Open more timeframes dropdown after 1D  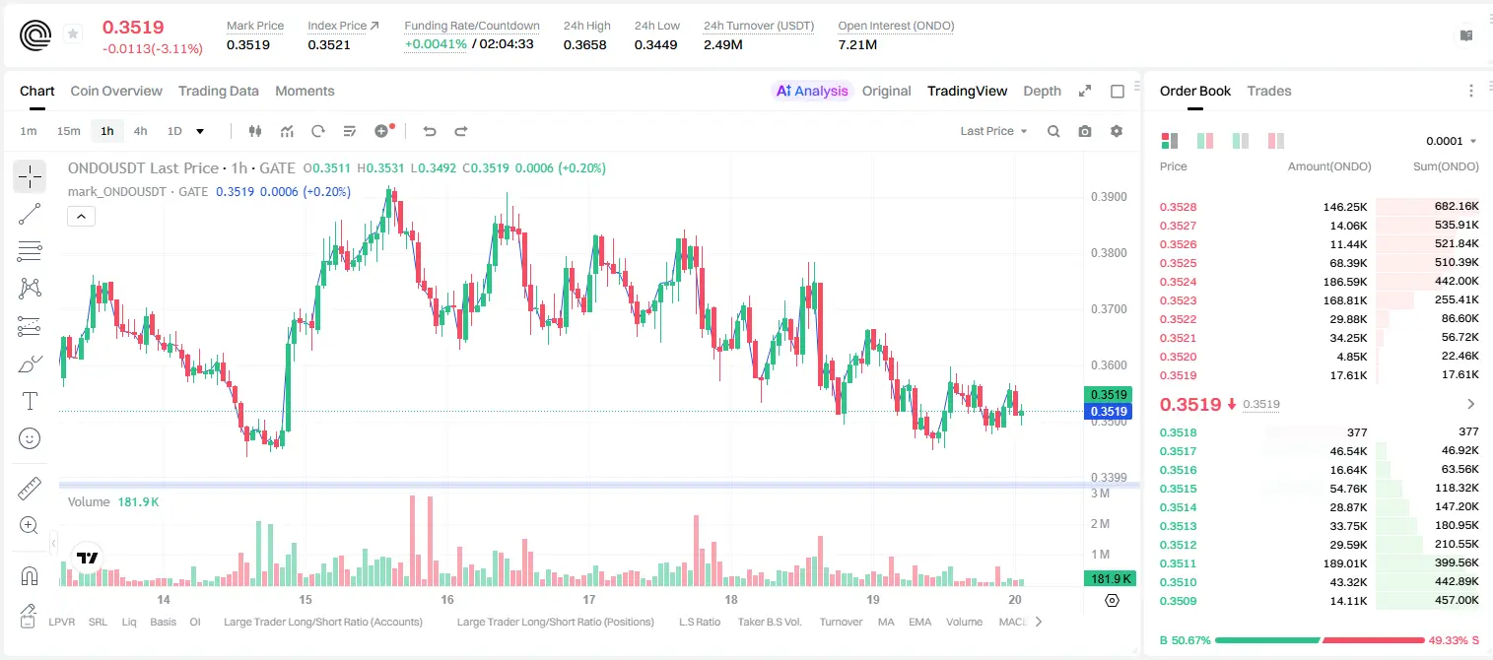(x=200, y=131)
